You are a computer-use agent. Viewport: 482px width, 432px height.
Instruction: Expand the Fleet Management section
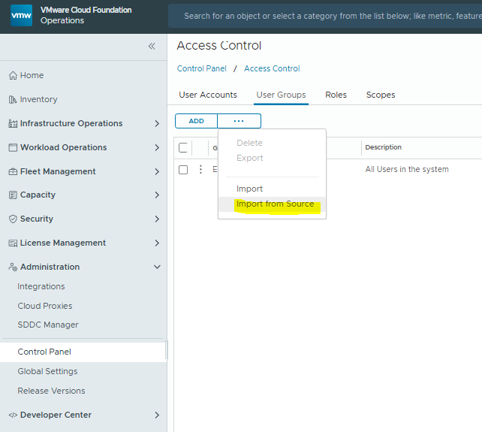[157, 172]
